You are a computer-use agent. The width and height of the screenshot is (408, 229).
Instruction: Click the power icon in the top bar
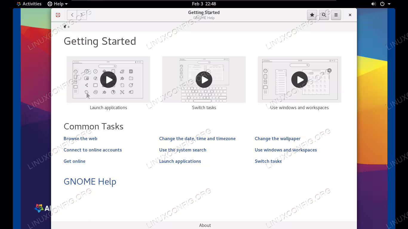tap(382, 4)
